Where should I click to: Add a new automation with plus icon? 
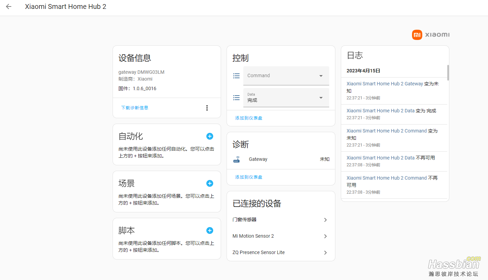tap(210, 136)
